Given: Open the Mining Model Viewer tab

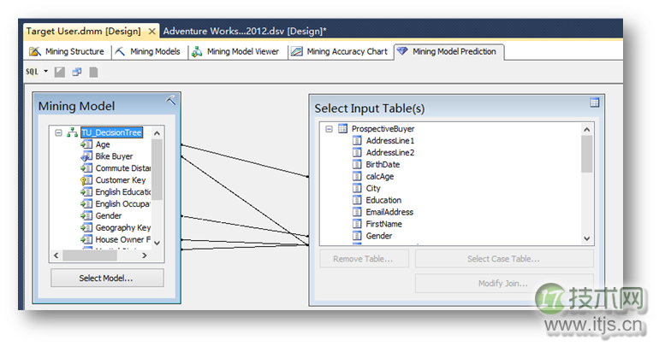Looking at the screenshot, I should click(x=235, y=51).
